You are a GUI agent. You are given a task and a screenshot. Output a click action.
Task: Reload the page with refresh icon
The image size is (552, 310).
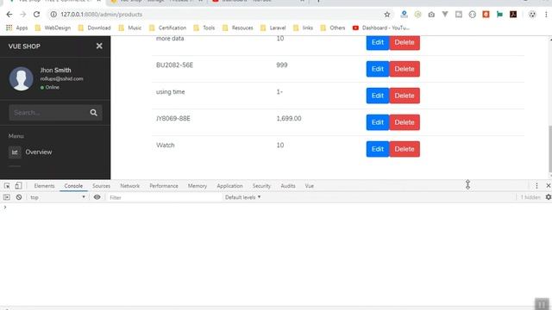(36, 15)
